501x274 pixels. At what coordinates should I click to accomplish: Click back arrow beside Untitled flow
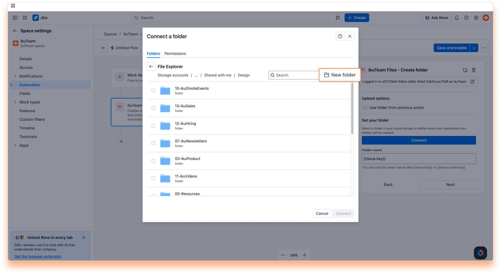click(104, 48)
